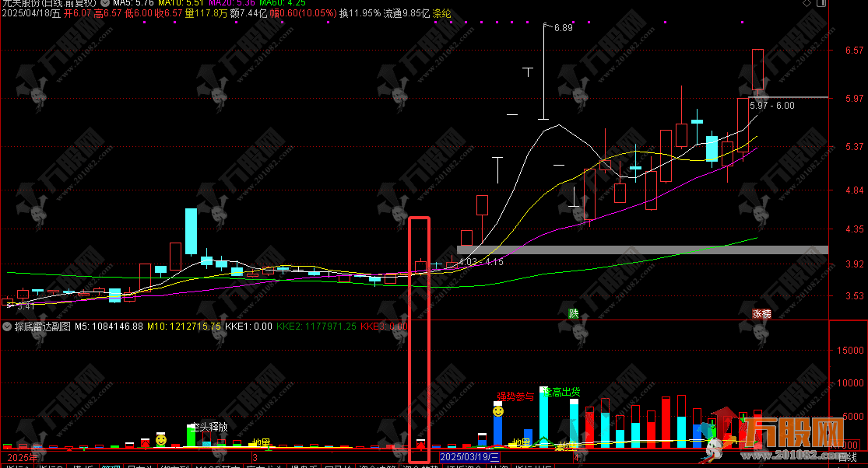Screen dimensions: 868x468
Task: Click the red KKE3: 0.00 value
Action: pos(385,327)
